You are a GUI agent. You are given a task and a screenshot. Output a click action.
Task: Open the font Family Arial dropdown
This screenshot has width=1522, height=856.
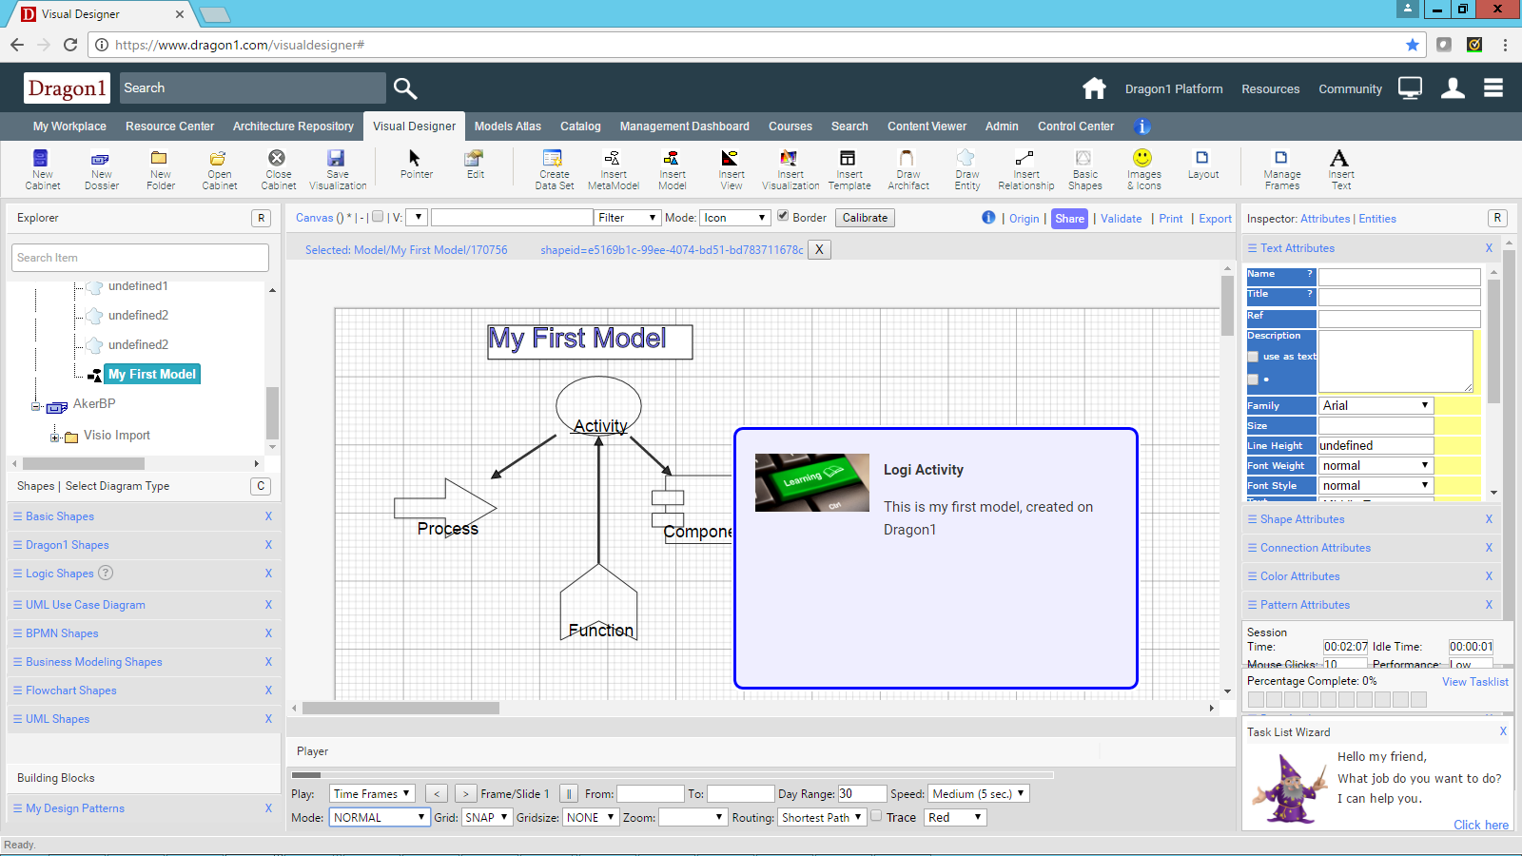[1376, 405]
